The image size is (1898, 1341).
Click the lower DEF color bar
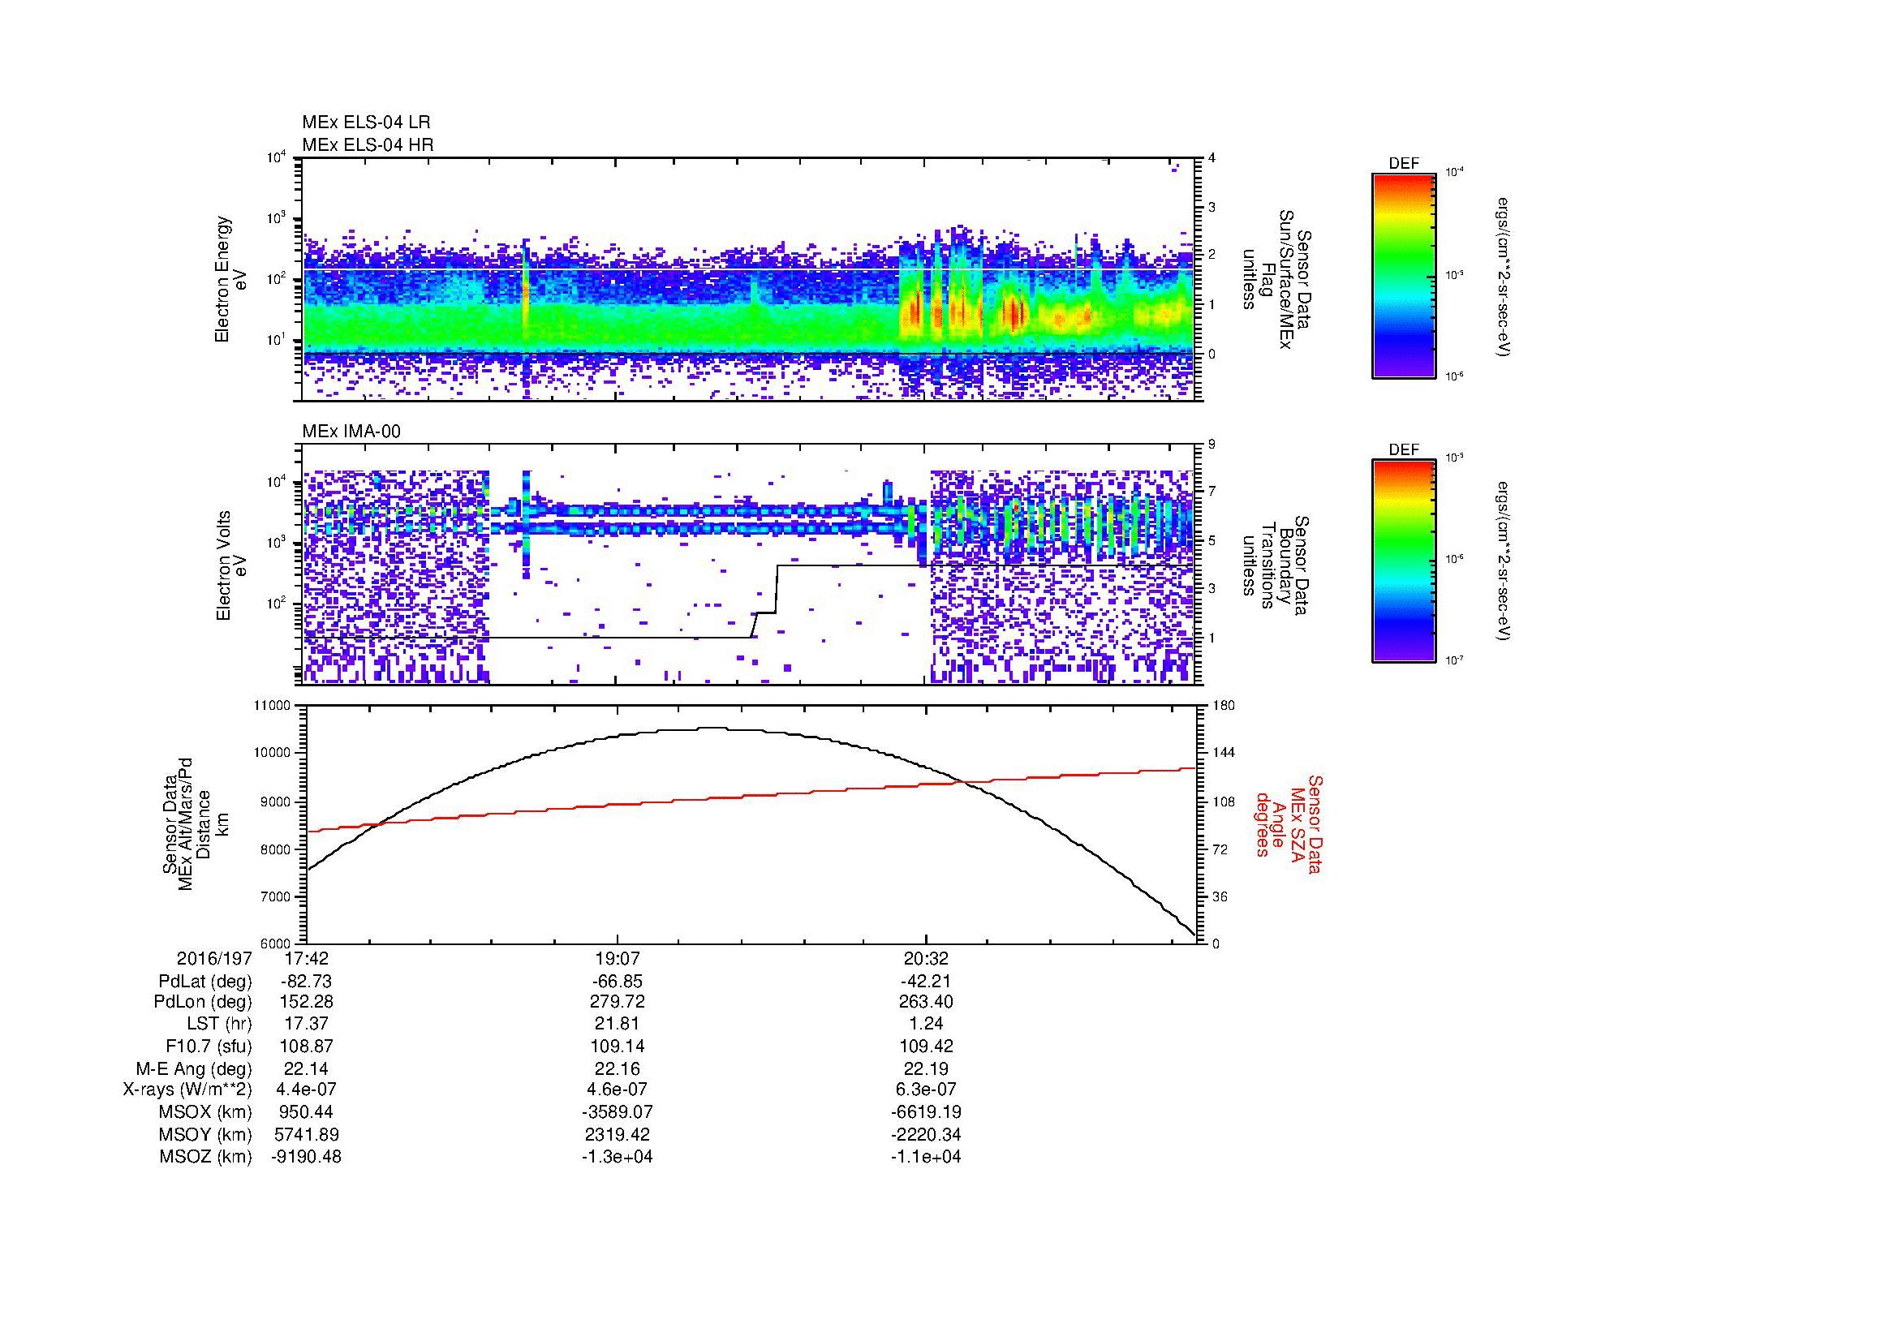tap(1403, 561)
